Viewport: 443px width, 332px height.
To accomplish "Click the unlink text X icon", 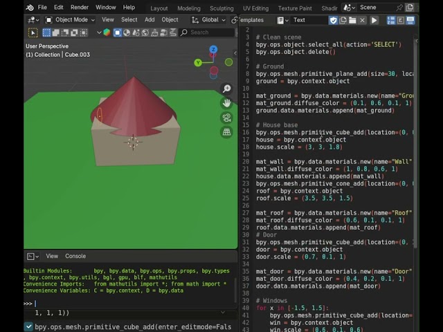I will pyautogui.click(x=362, y=20).
